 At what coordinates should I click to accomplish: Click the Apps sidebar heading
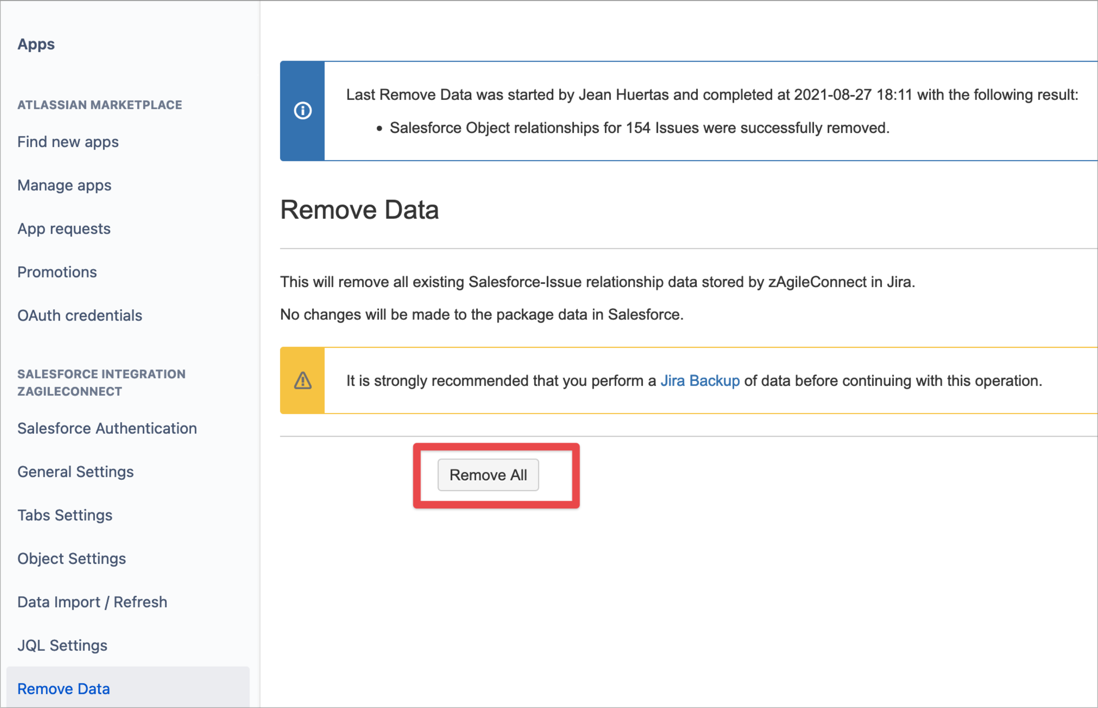(x=36, y=44)
